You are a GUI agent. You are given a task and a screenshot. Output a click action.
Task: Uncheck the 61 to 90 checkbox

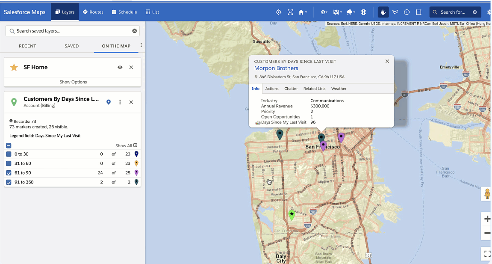click(9, 173)
